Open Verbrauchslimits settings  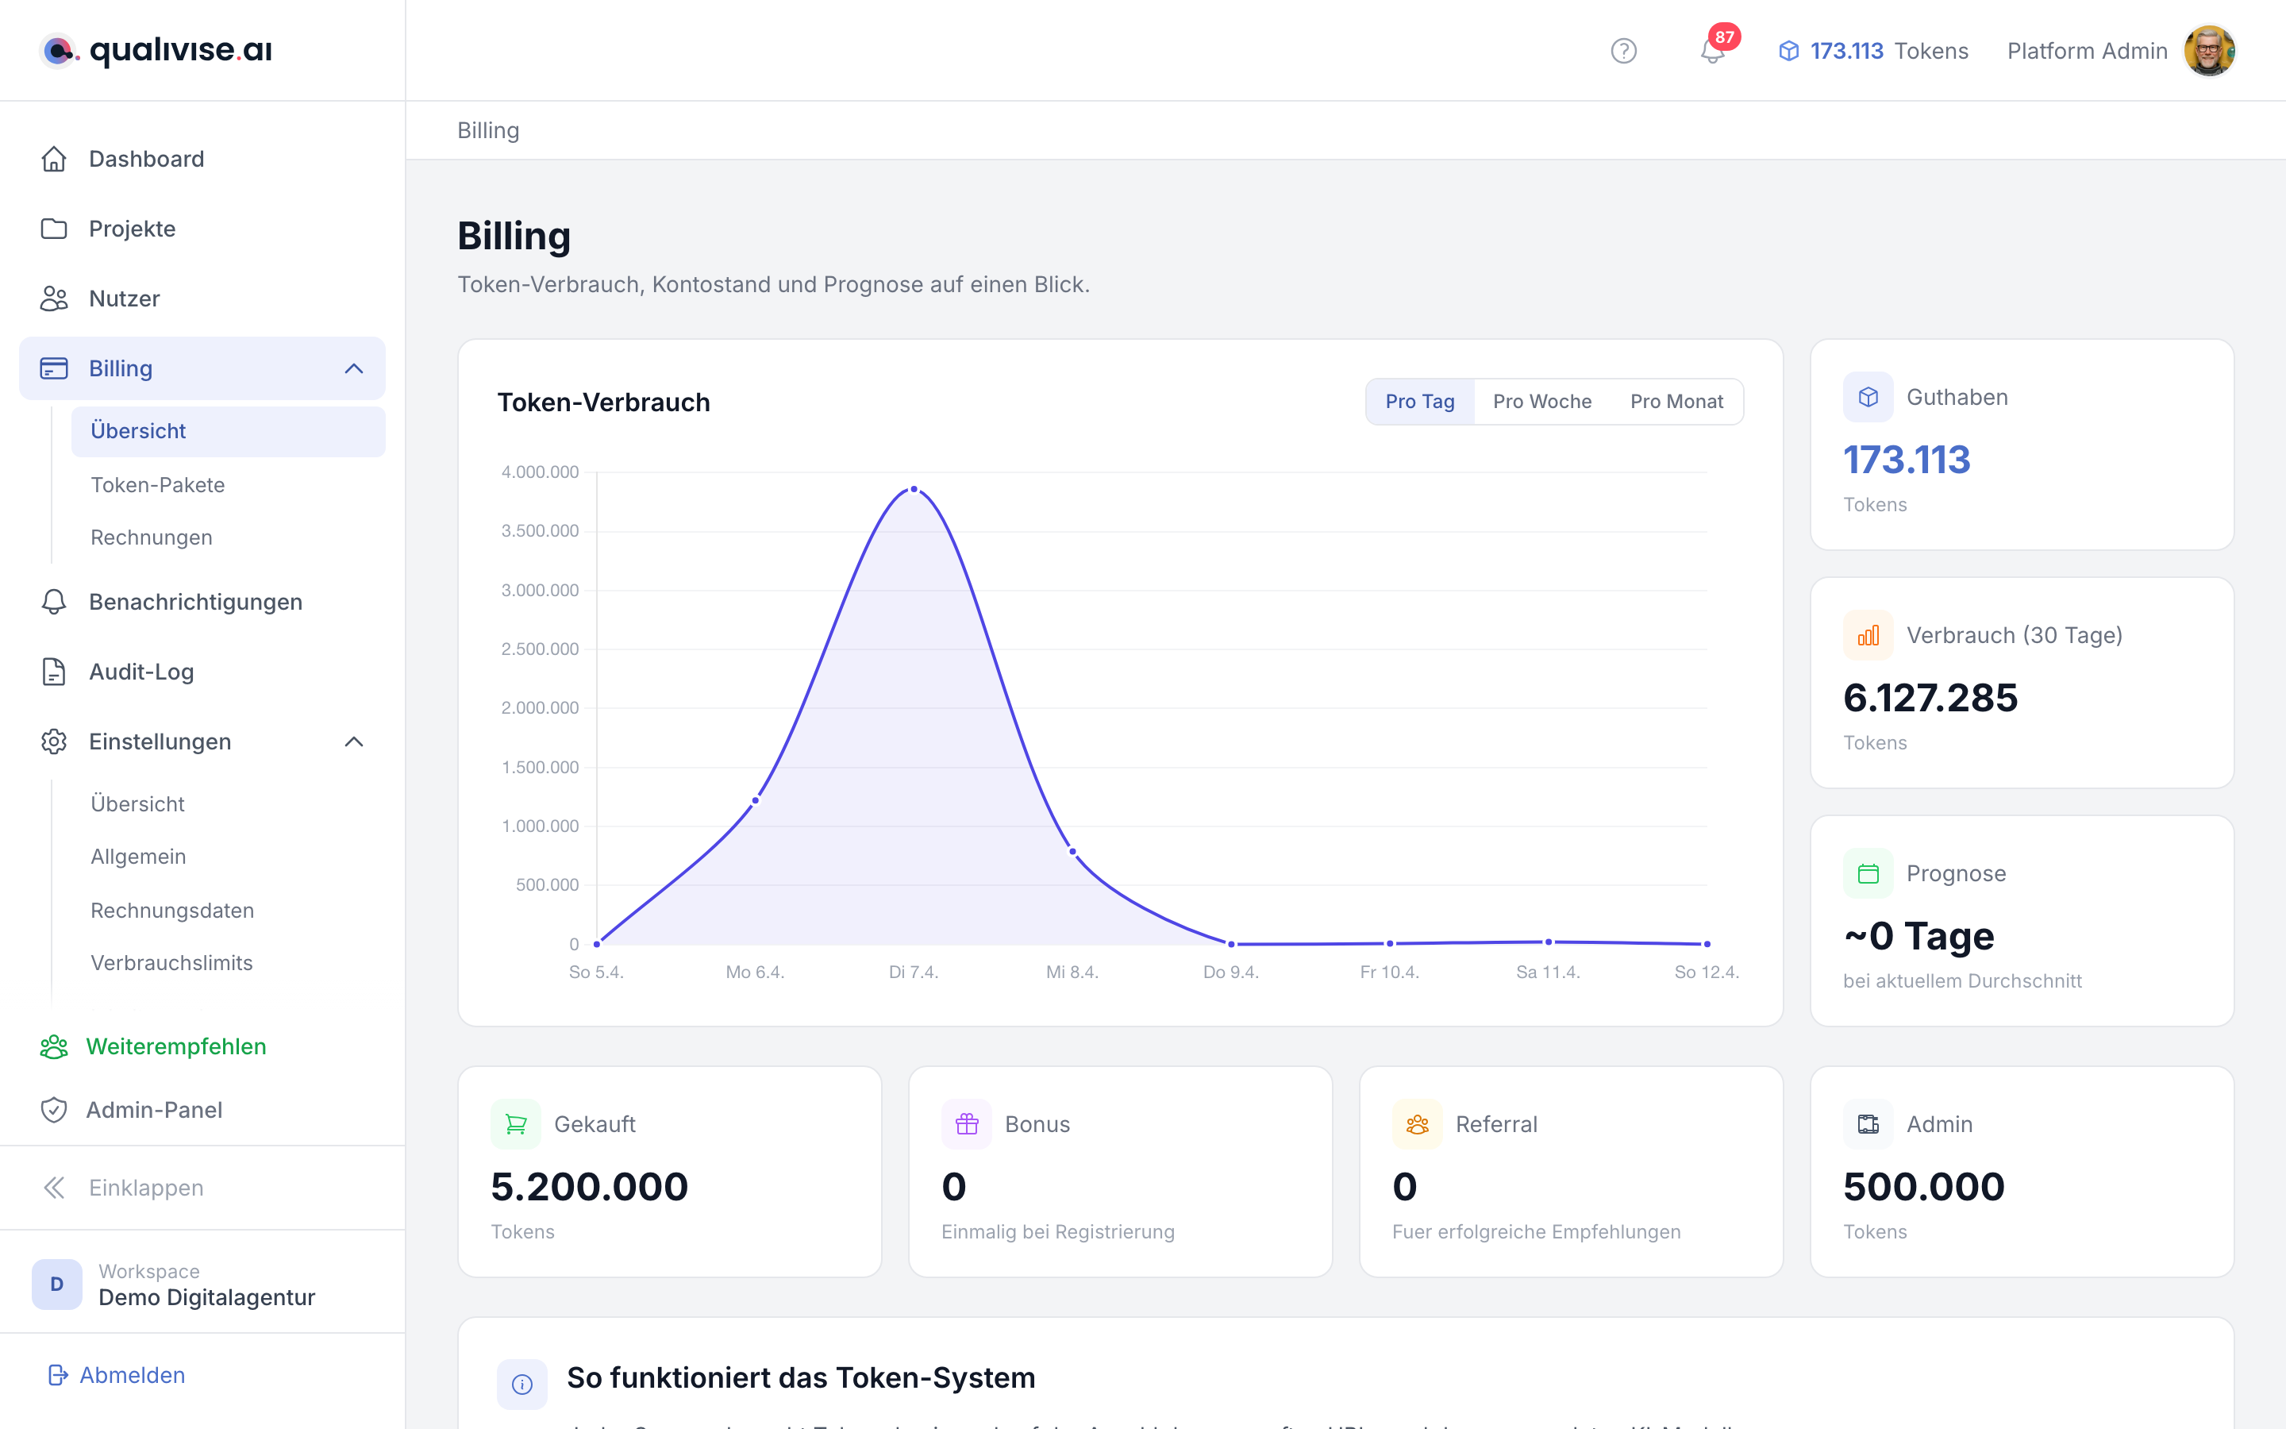tap(228, 963)
